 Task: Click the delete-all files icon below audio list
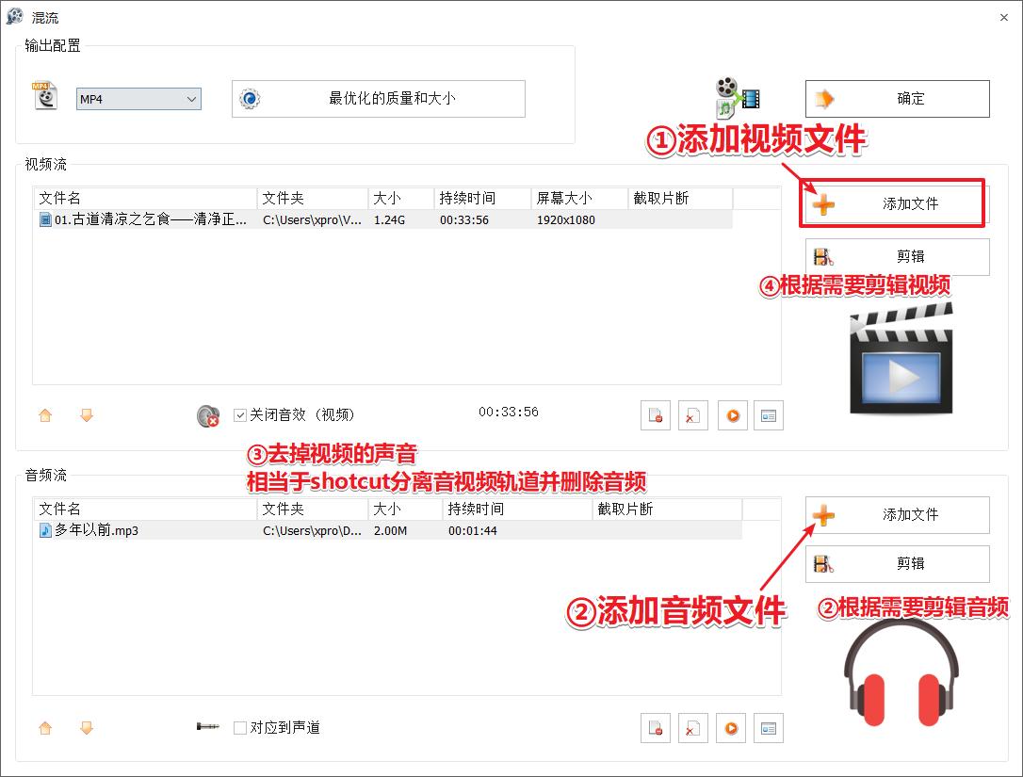(692, 728)
